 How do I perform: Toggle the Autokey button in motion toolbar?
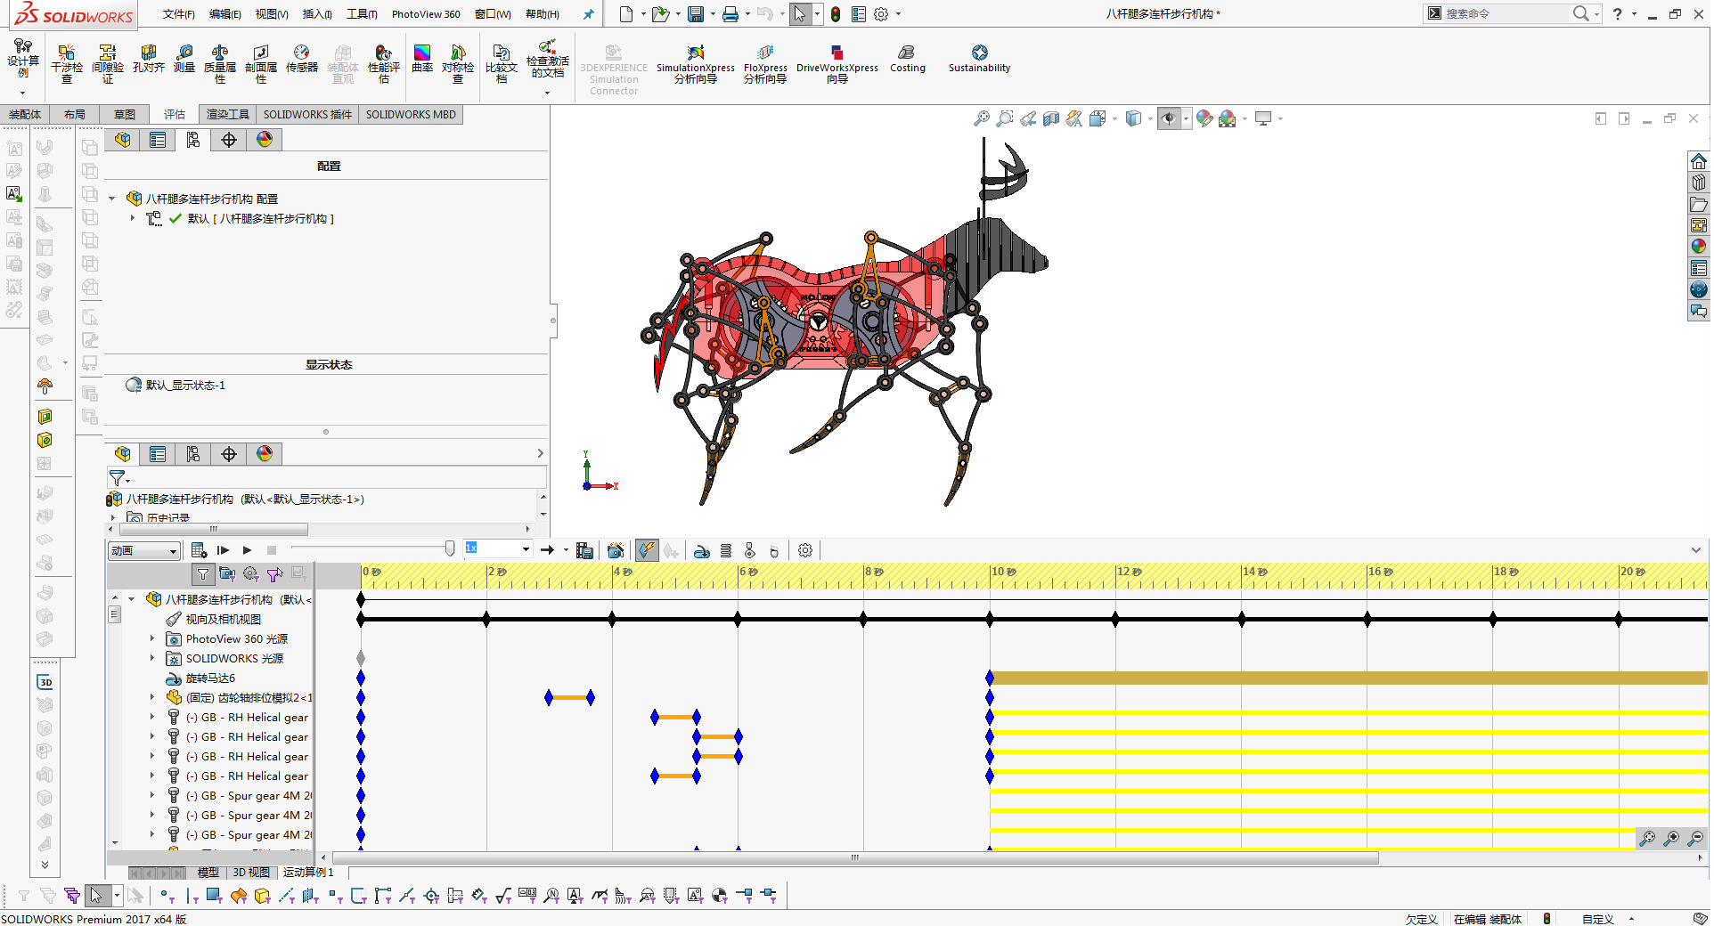pyautogui.click(x=647, y=550)
